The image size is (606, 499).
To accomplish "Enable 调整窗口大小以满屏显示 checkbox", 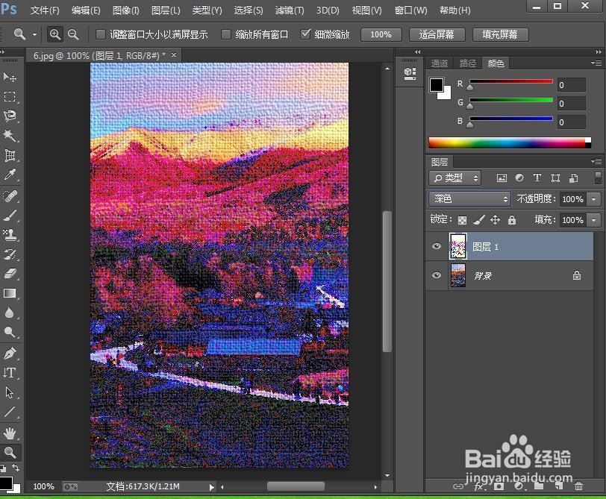I will pos(101,34).
